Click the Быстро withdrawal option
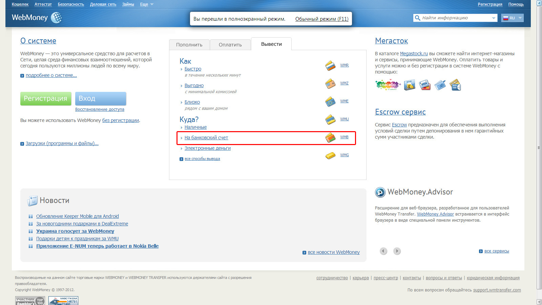This screenshot has width=542, height=305. [193, 69]
